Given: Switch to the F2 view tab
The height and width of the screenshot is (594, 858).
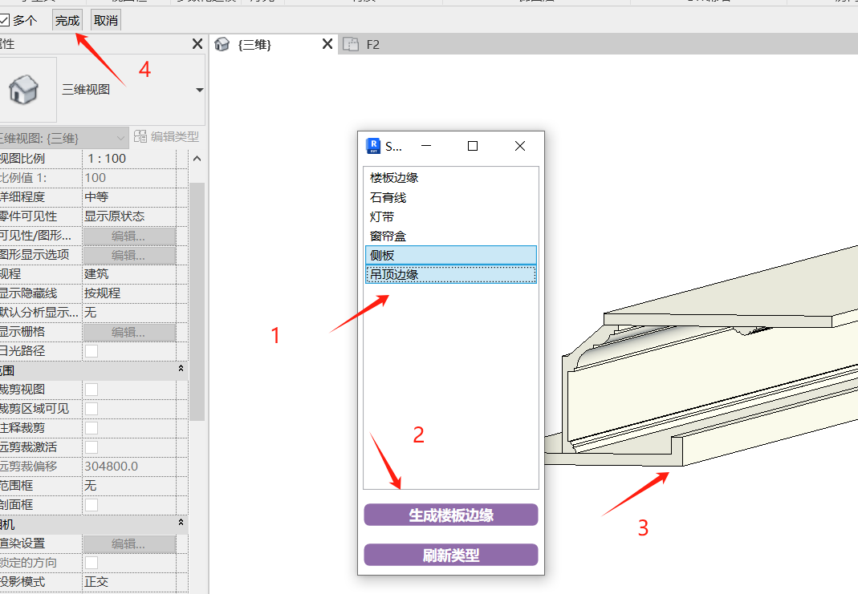Looking at the screenshot, I should 372,45.
